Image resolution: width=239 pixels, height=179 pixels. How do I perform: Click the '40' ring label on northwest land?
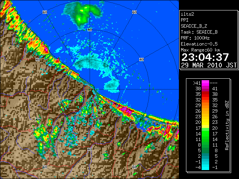click(x=38, y=60)
